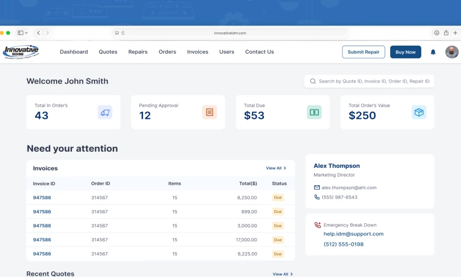The image size is (461, 277).
Task: Open invoice 947586 totaling 3,000.00
Action: [42, 226]
